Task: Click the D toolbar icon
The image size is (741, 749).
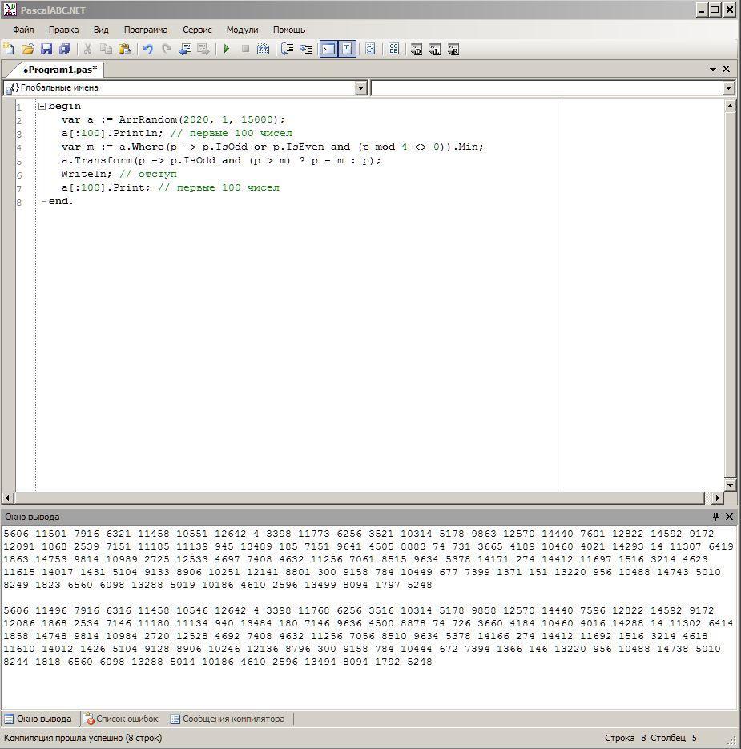Action: tap(417, 49)
